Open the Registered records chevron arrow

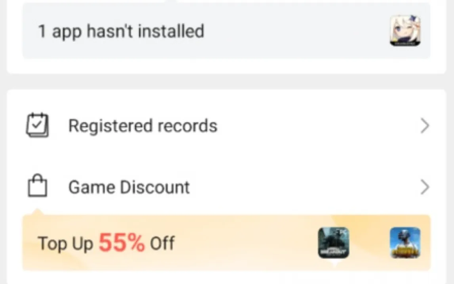(x=425, y=126)
